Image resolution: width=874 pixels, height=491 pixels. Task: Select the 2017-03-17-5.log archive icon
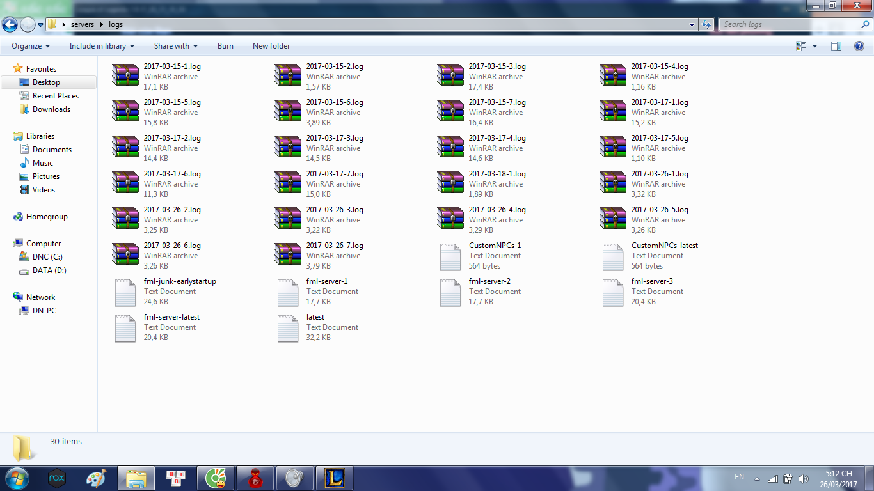[613, 147]
